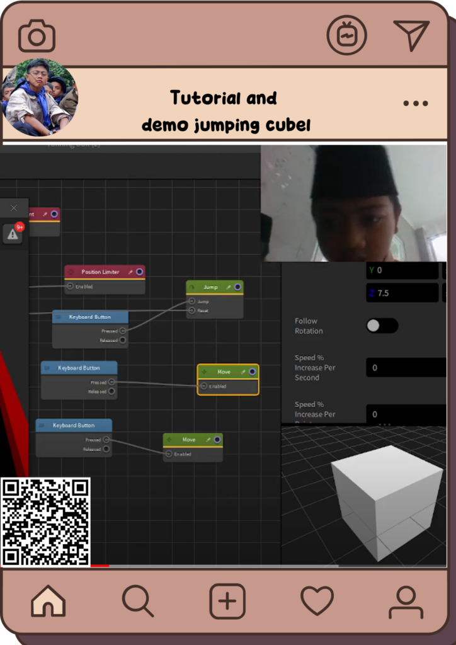The width and height of the screenshot is (456, 645).
Task: Toggle the Jump node's circular enable button
Action: [x=237, y=287]
